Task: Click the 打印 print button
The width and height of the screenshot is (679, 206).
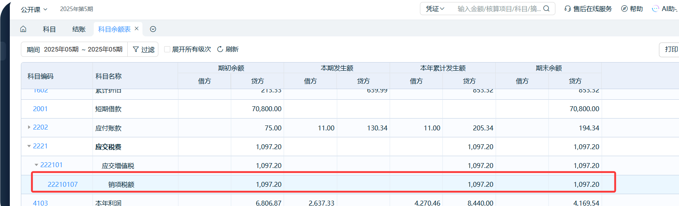Action: click(670, 49)
